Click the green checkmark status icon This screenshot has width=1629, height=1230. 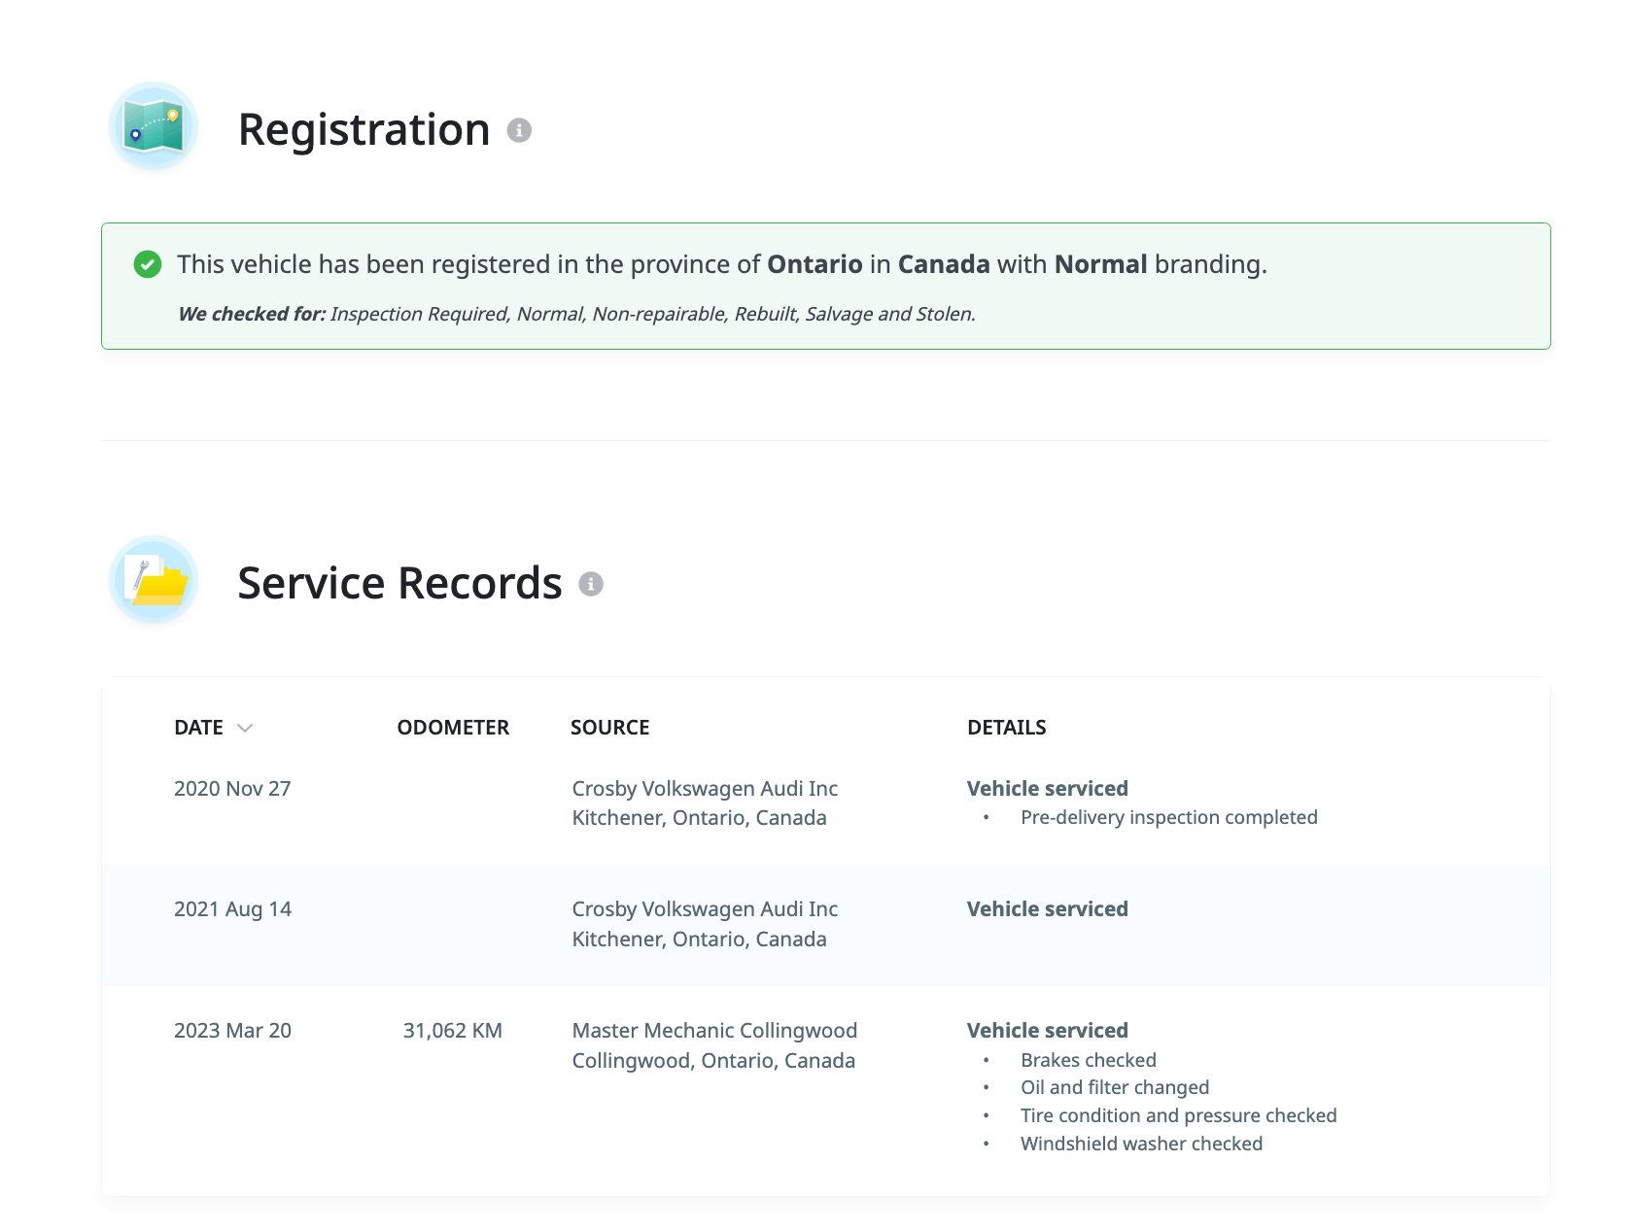click(x=148, y=264)
